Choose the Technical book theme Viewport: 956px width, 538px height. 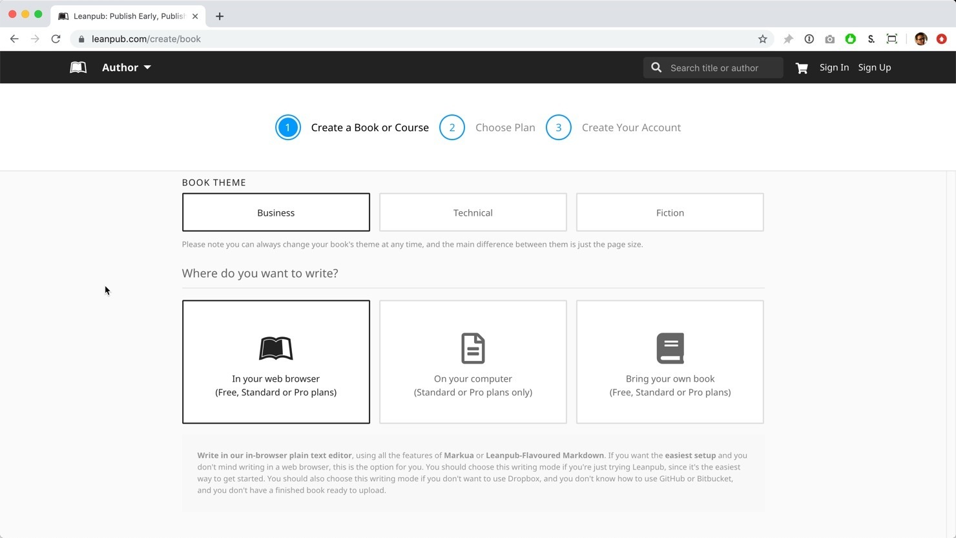(x=473, y=212)
